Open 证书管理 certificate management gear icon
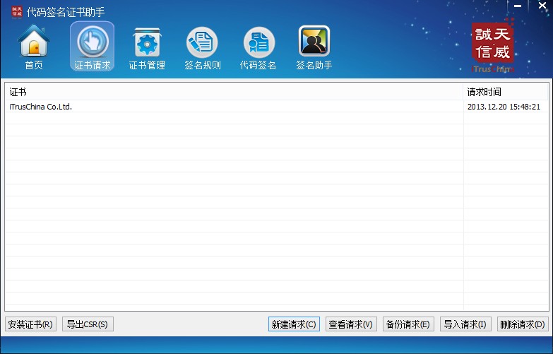The height and width of the screenshot is (354, 553). 147,47
